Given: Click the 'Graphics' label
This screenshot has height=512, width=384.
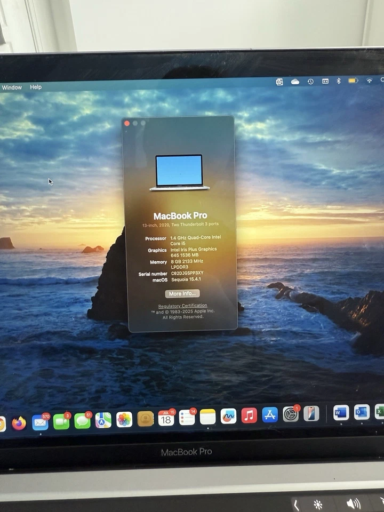Looking at the screenshot, I should pos(157,251).
